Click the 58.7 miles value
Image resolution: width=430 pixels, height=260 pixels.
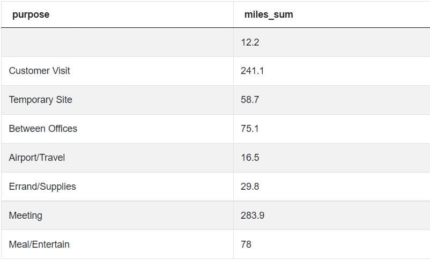click(x=250, y=100)
